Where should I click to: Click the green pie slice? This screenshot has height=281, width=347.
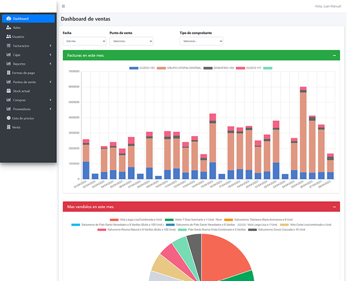click(243, 277)
